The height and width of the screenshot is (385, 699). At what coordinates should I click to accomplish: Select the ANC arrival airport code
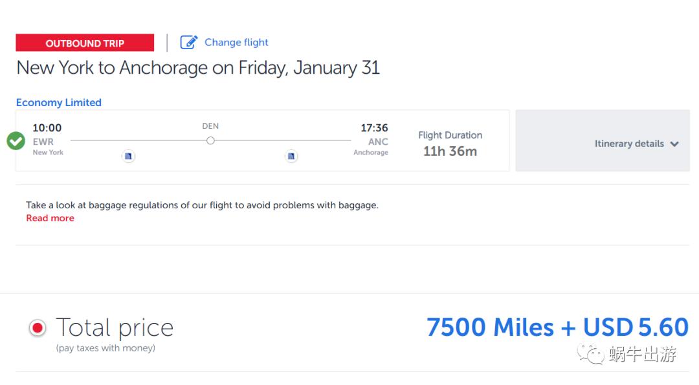378,142
